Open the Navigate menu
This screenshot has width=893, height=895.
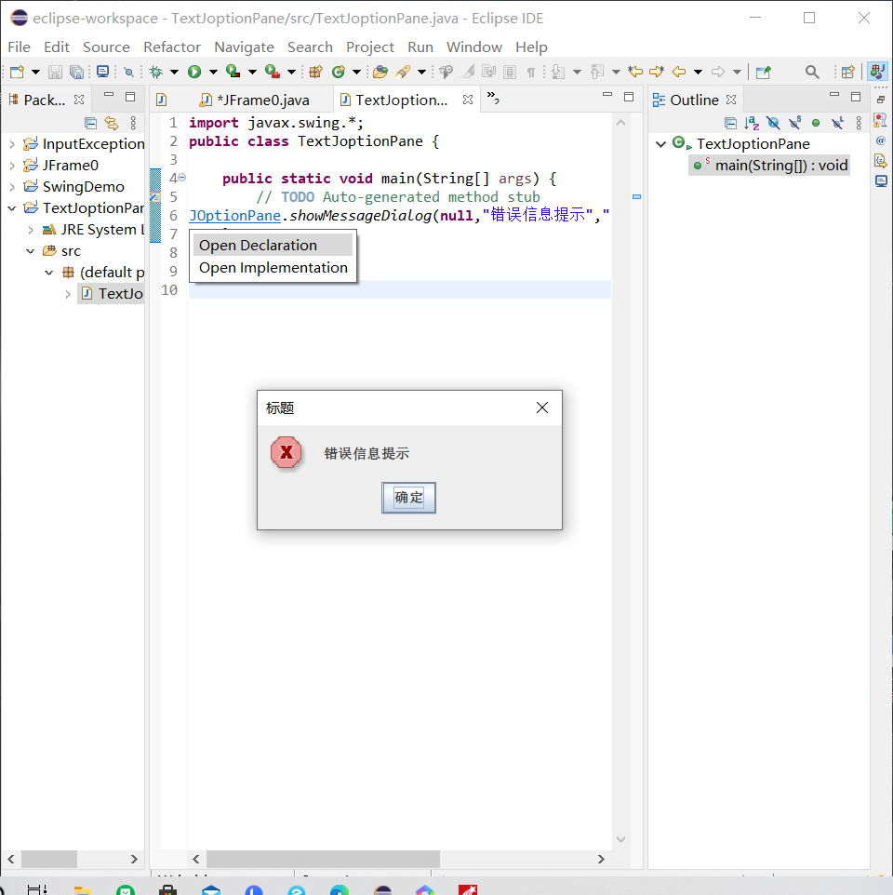245,47
